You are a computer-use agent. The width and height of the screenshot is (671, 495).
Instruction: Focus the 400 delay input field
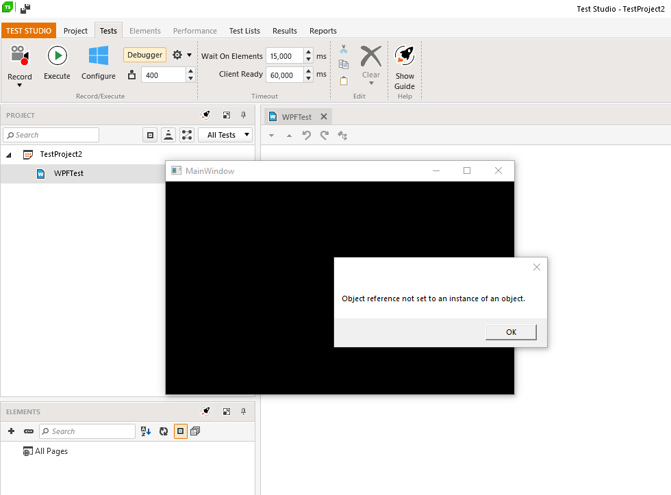click(x=164, y=75)
